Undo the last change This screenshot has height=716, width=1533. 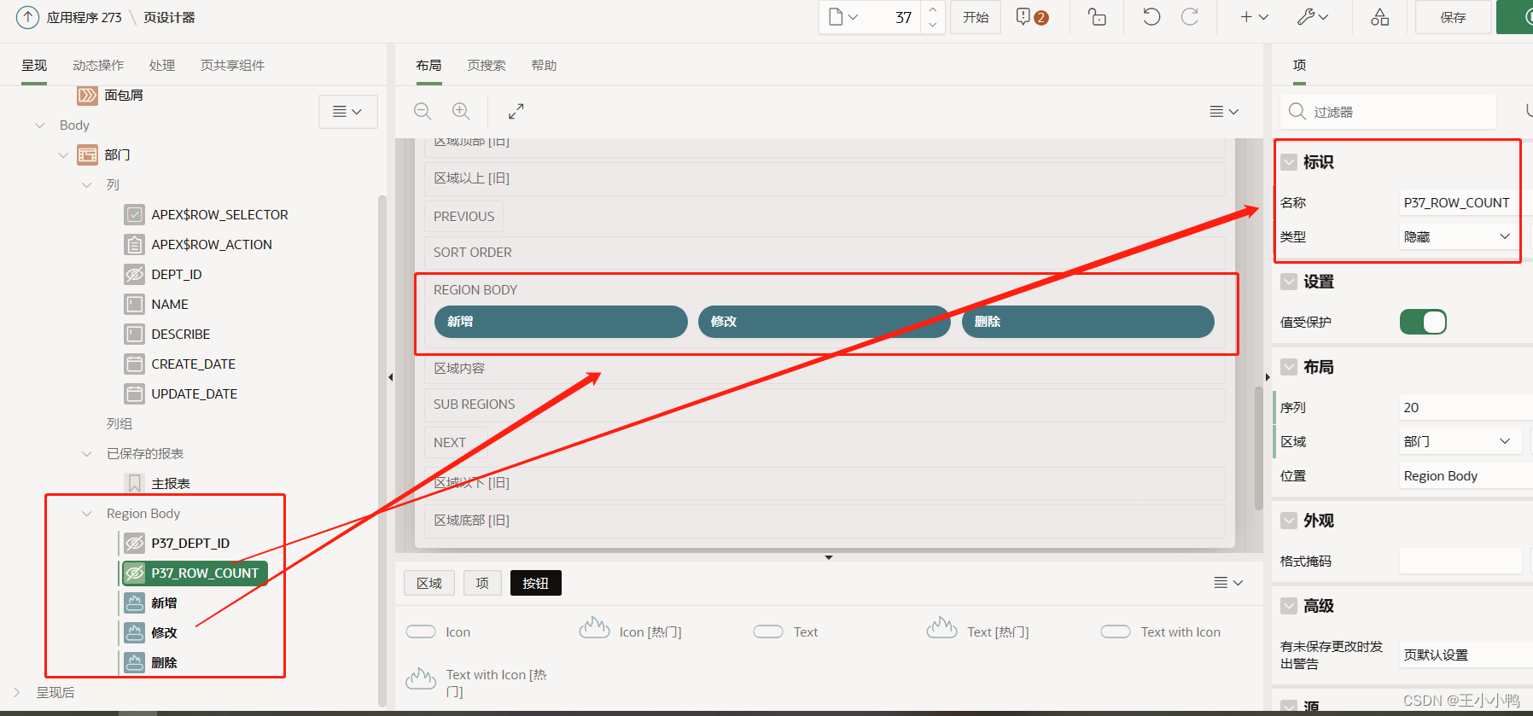(1151, 17)
